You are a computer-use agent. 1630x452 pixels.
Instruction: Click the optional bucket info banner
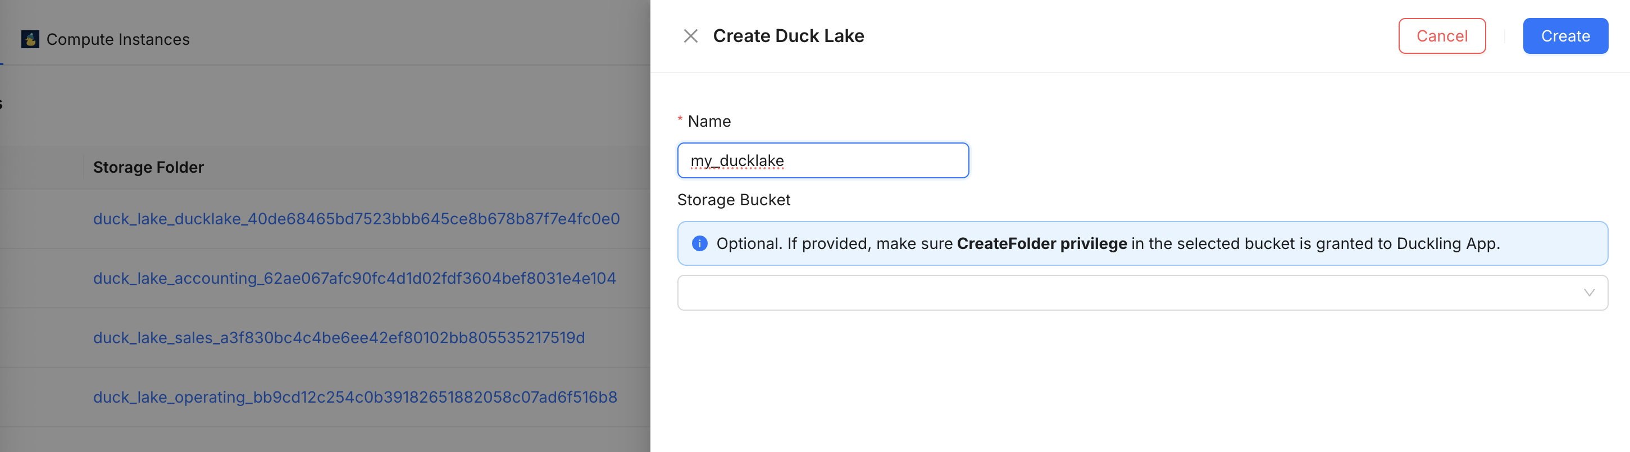1142,243
